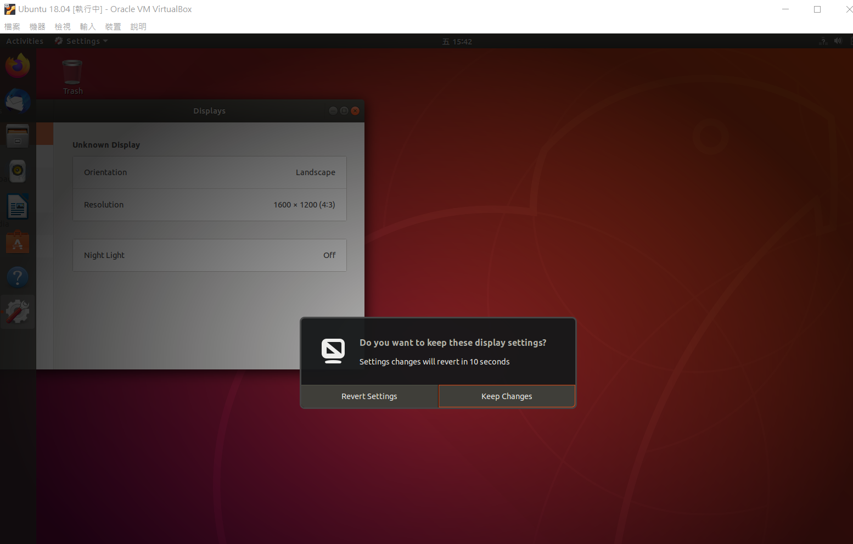Click the display monitor icon in the dialog
The height and width of the screenshot is (544, 853).
click(333, 351)
